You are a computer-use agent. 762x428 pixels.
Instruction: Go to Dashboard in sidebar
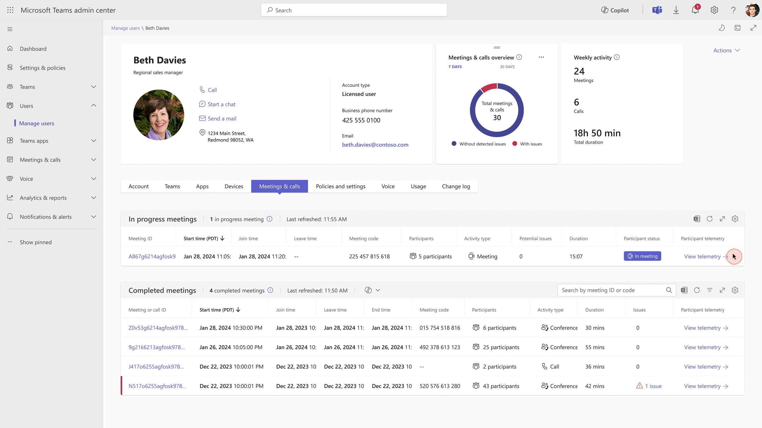33,48
